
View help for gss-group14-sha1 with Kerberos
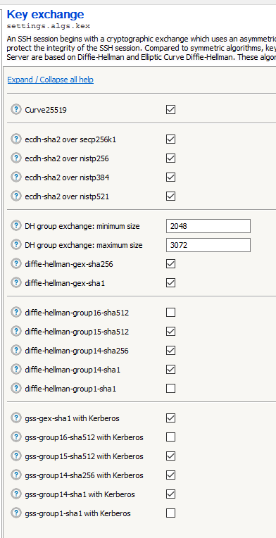[x=15, y=494]
